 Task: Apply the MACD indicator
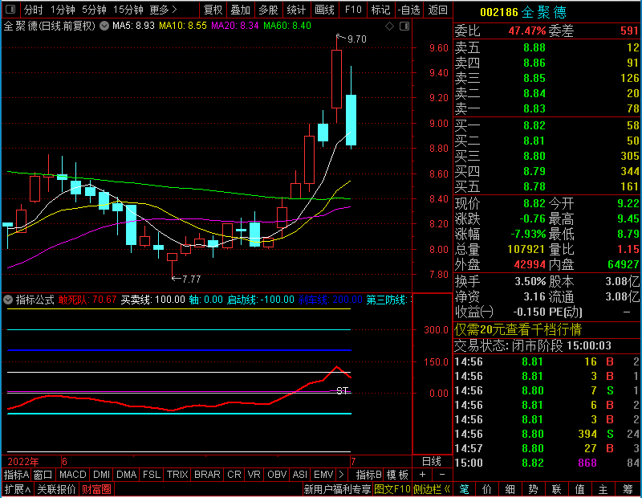(72, 475)
